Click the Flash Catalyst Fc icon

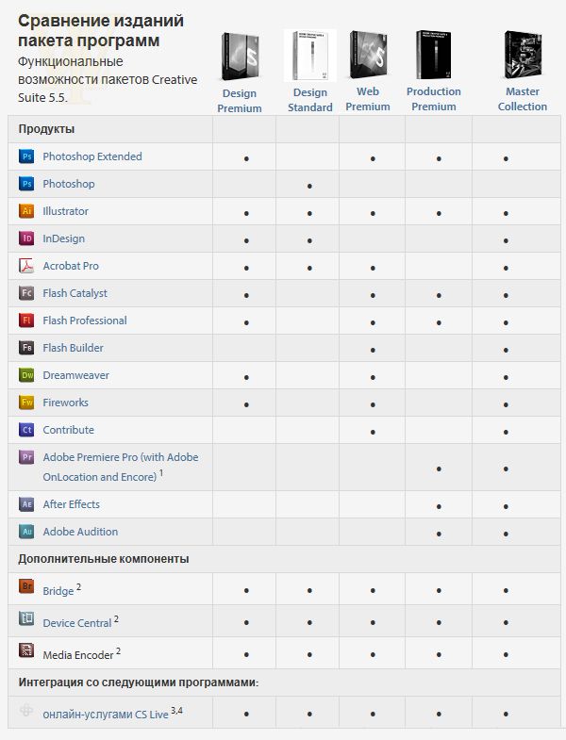[26, 293]
